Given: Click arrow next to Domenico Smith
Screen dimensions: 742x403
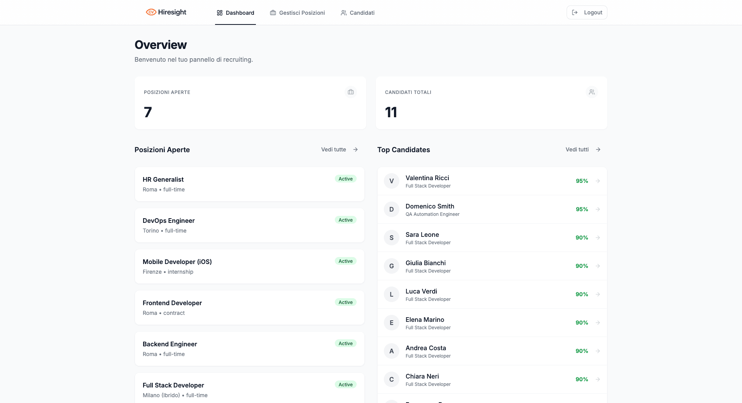Looking at the screenshot, I should coord(598,209).
